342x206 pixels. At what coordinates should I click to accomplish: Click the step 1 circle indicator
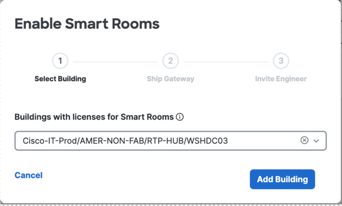(x=60, y=61)
